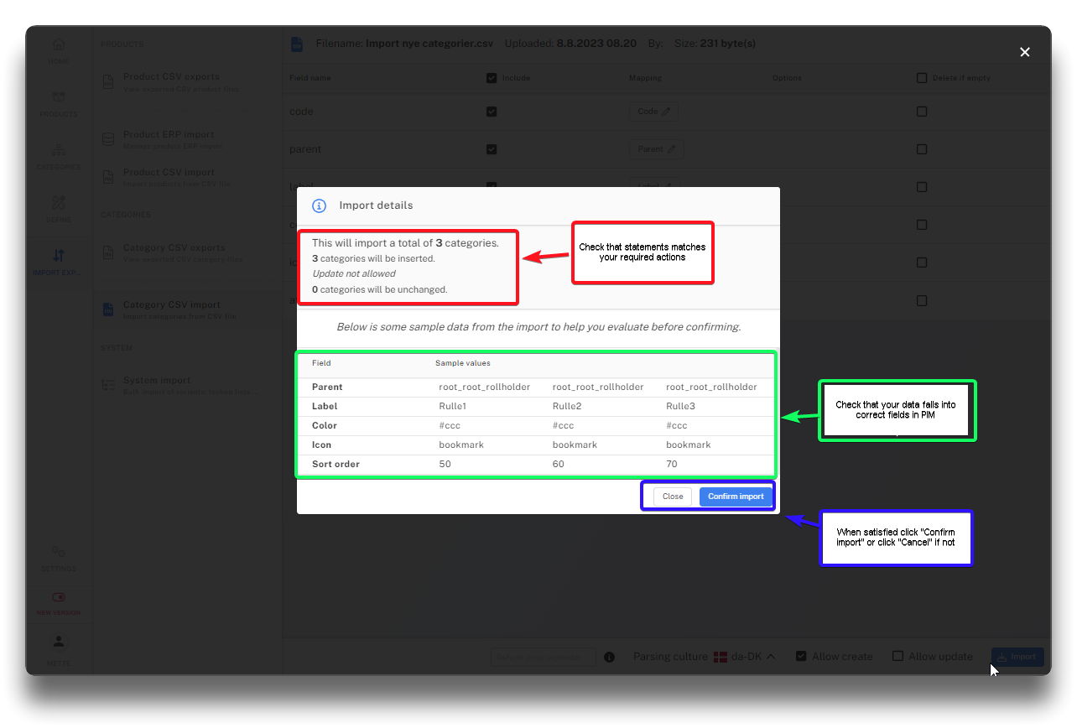The height and width of the screenshot is (728, 1077).
Task: Disable the Allow create checkbox
Action: coord(801,657)
